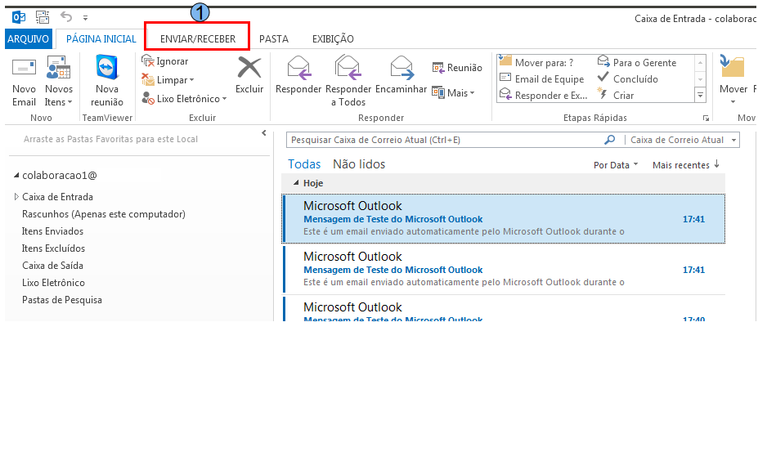The image size is (758, 452).
Task: Open the Por Data sort dropdown
Action: [616, 165]
